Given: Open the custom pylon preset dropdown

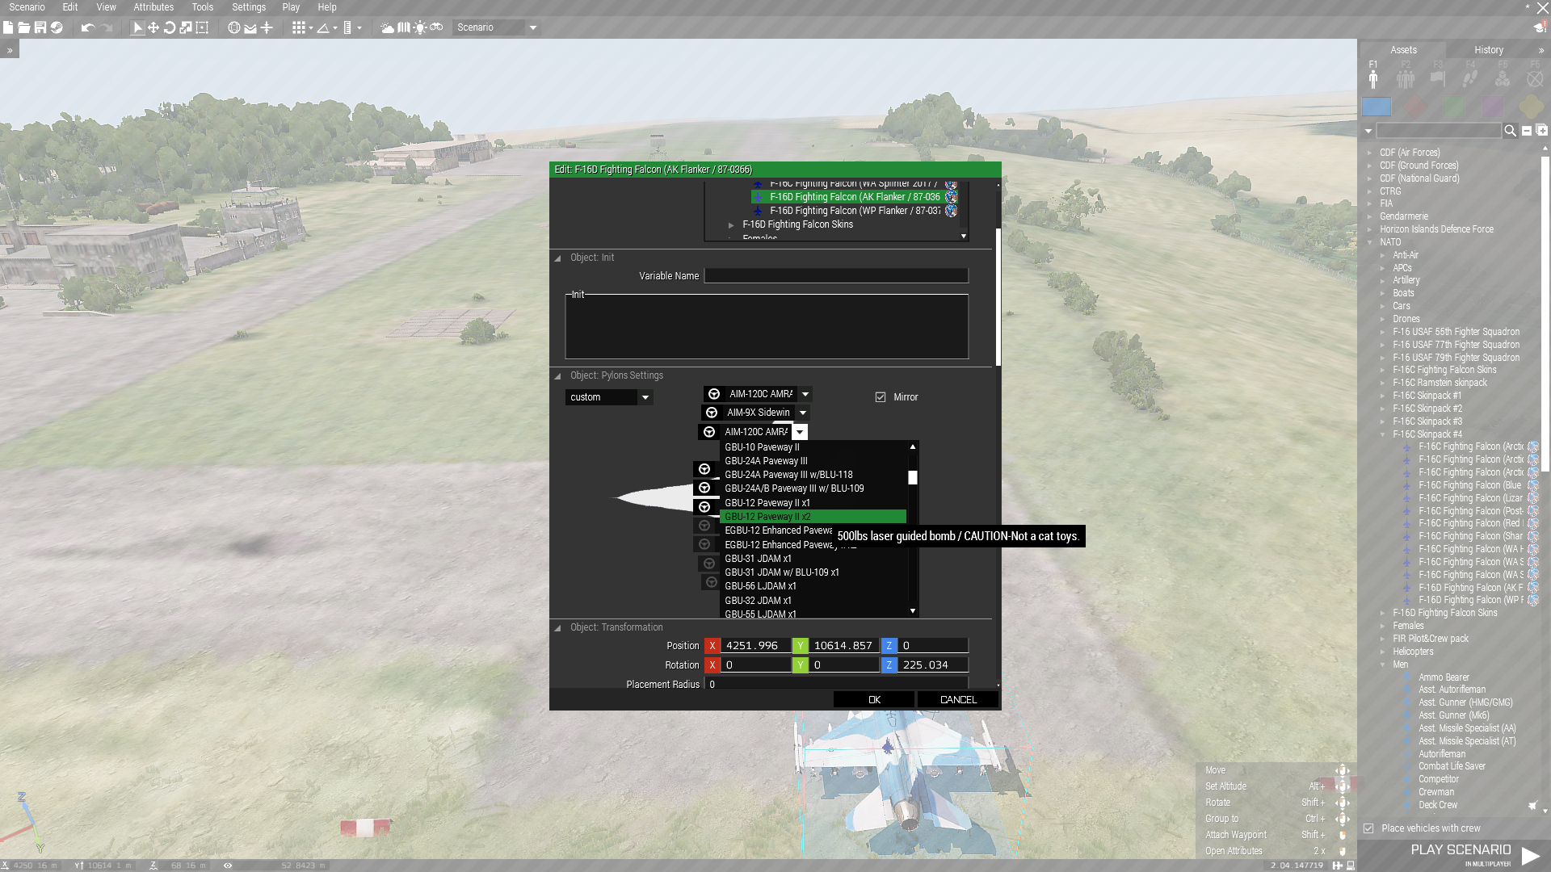Looking at the screenshot, I should [x=645, y=397].
